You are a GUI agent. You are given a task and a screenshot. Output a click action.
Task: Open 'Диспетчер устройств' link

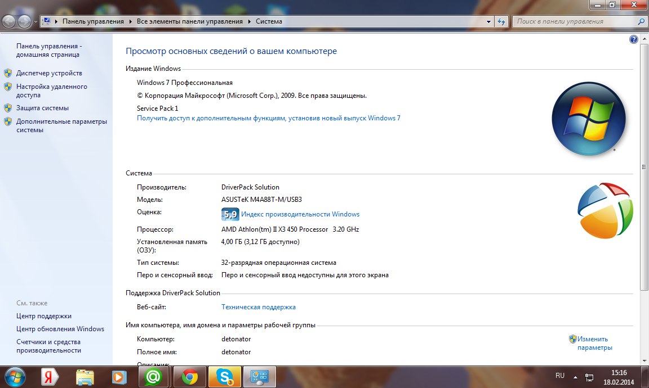(49, 73)
